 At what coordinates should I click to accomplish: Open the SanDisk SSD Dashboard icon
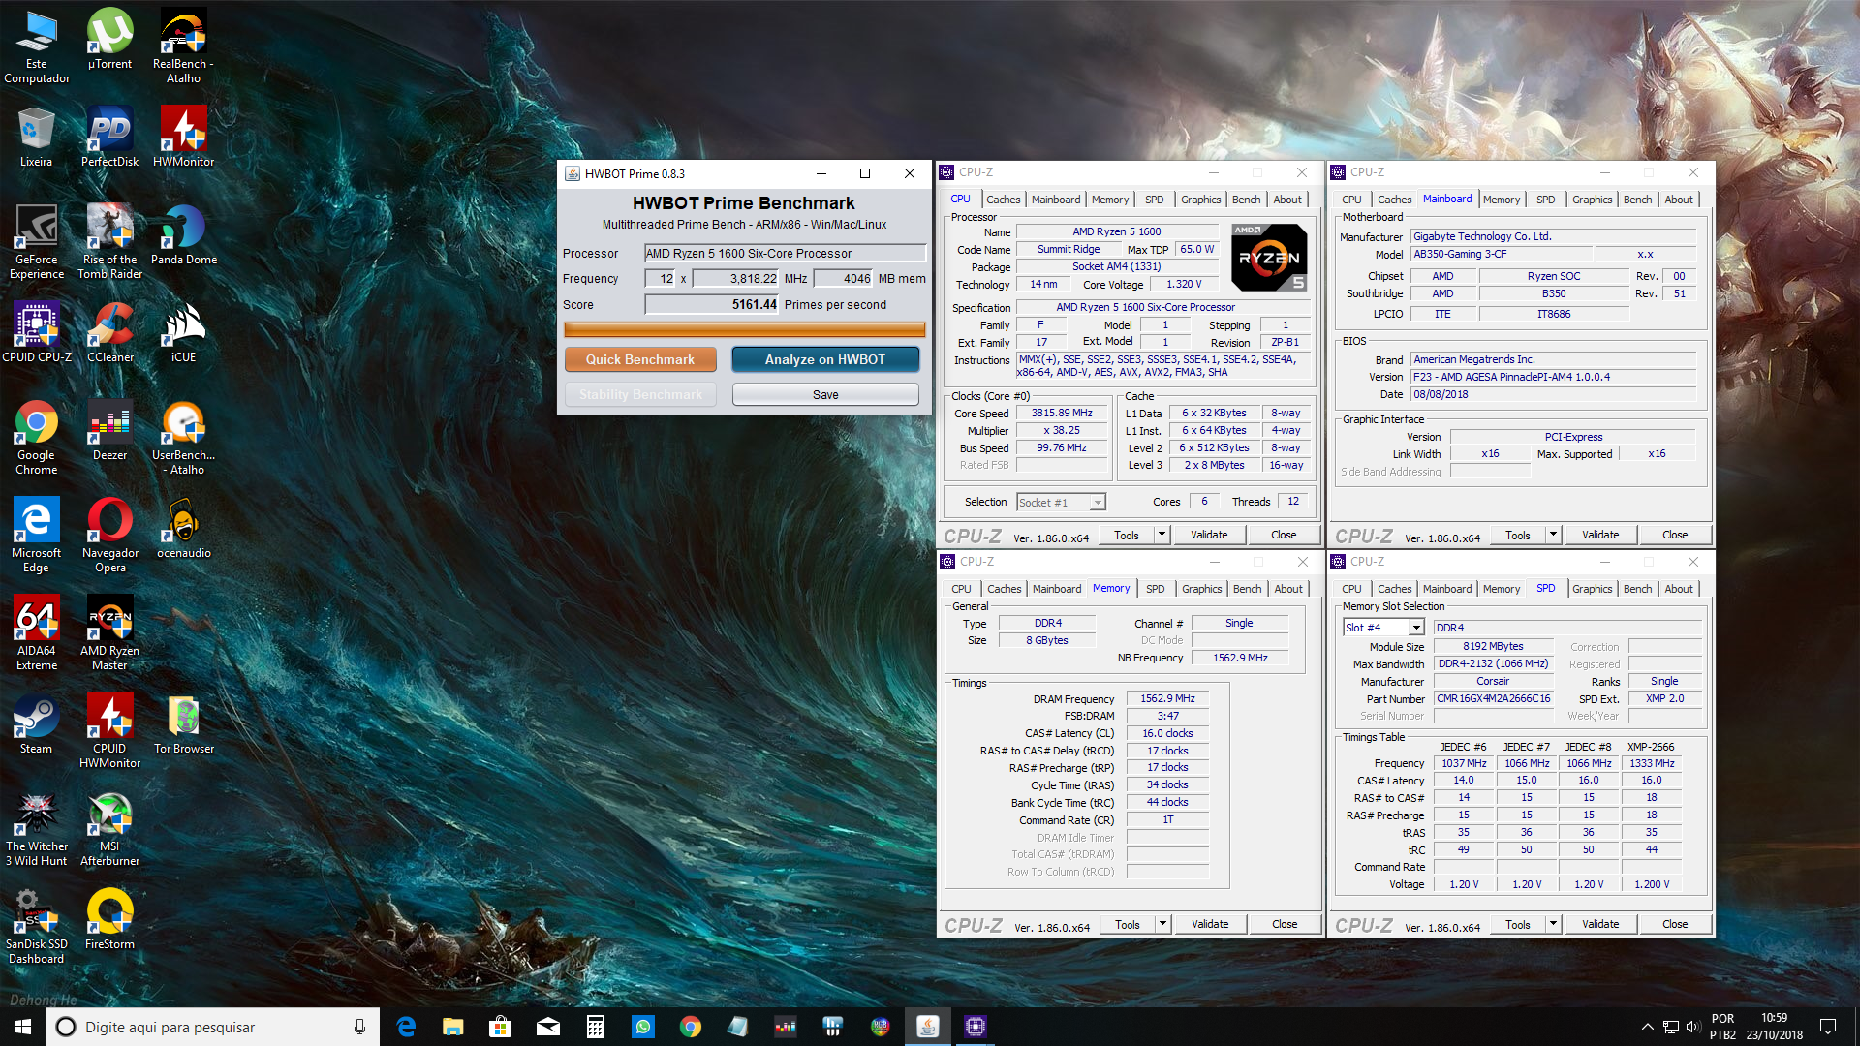(37, 926)
